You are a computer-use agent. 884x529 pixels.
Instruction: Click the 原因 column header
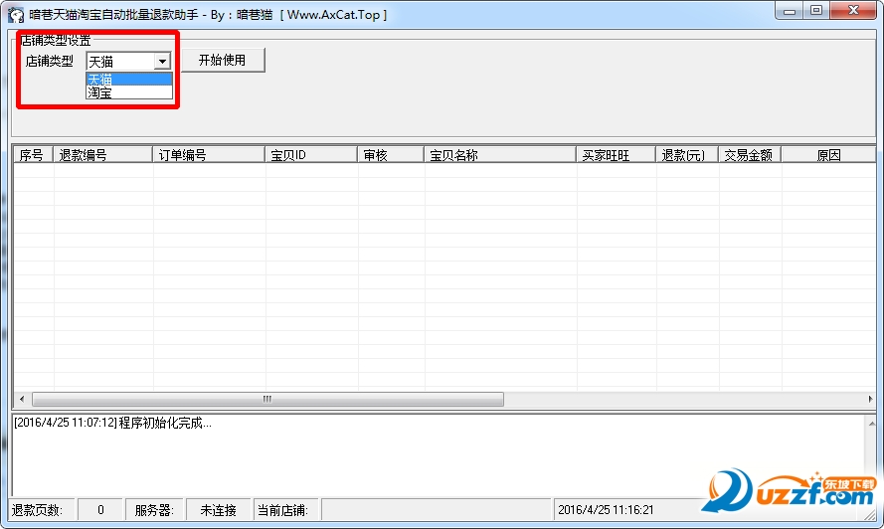coord(828,155)
